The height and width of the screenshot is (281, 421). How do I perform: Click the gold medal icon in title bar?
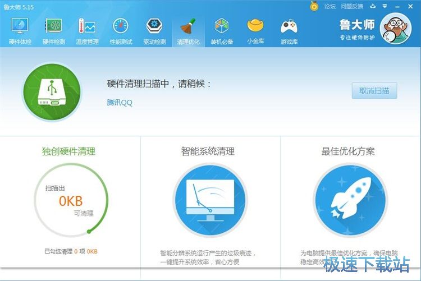314,6
